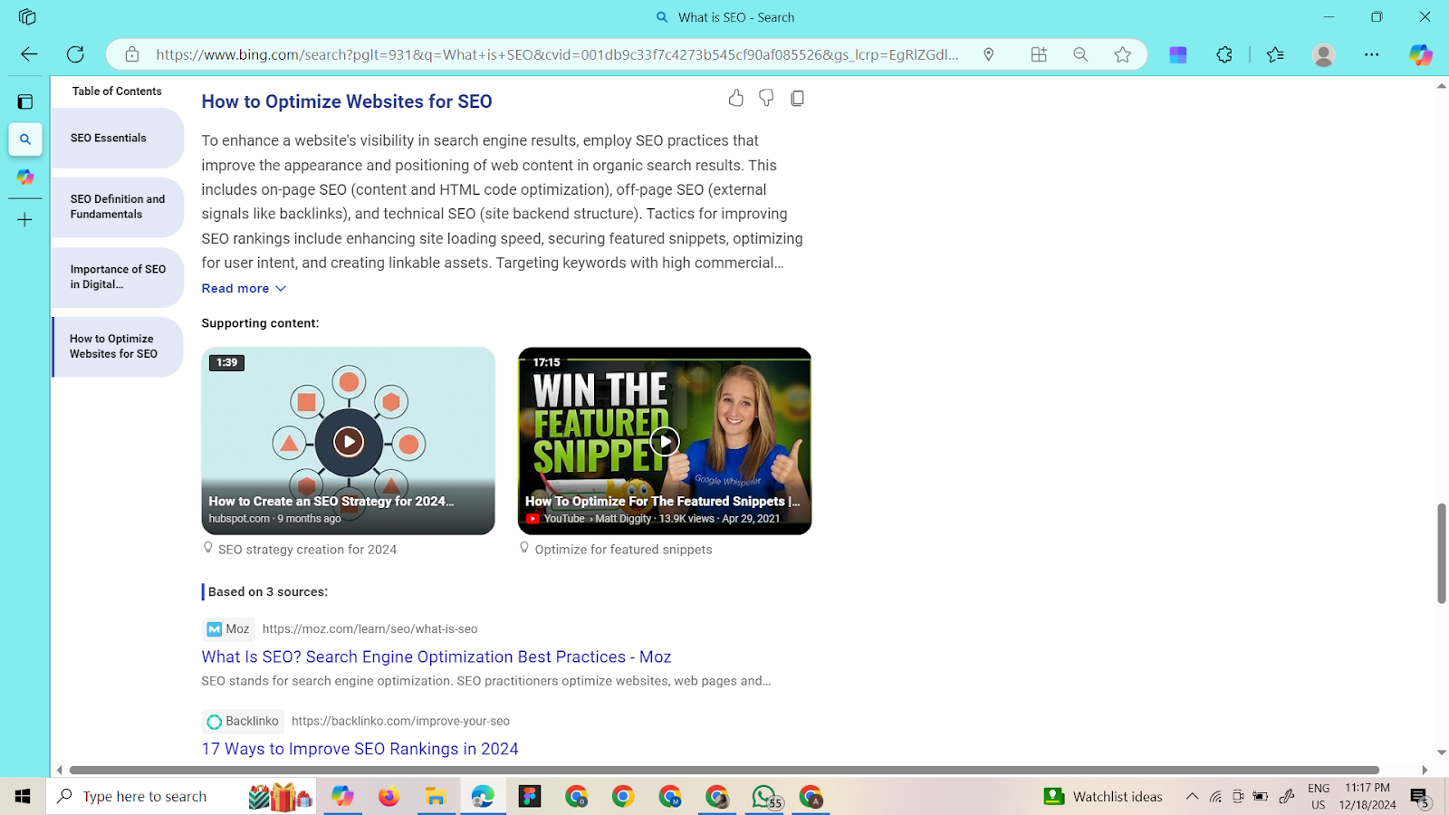Image resolution: width=1449 pixels, height=815 pixels.
Task: Click the address bar URL field
Action: 557,54
